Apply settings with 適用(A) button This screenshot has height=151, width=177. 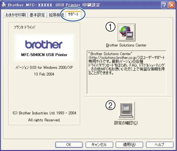pyautogui.click(x=129, y=145)
